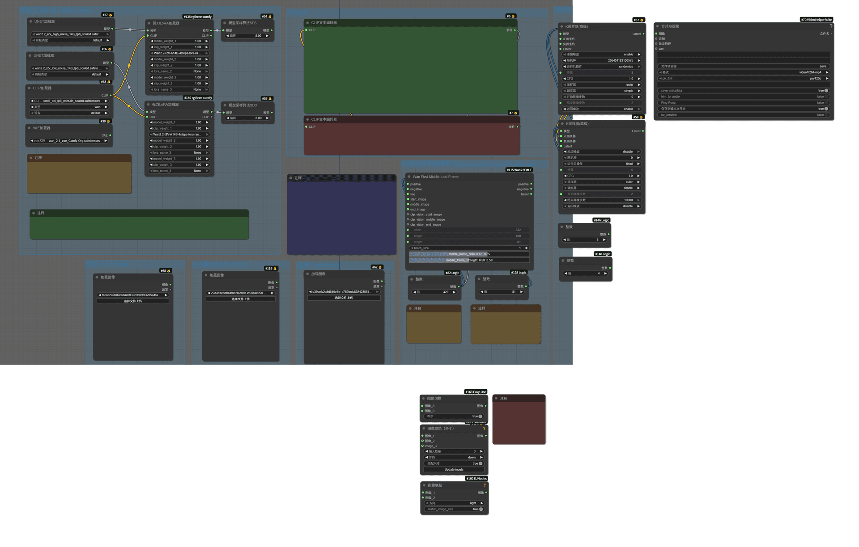Click the #146 Logic badge

point(601,220)
